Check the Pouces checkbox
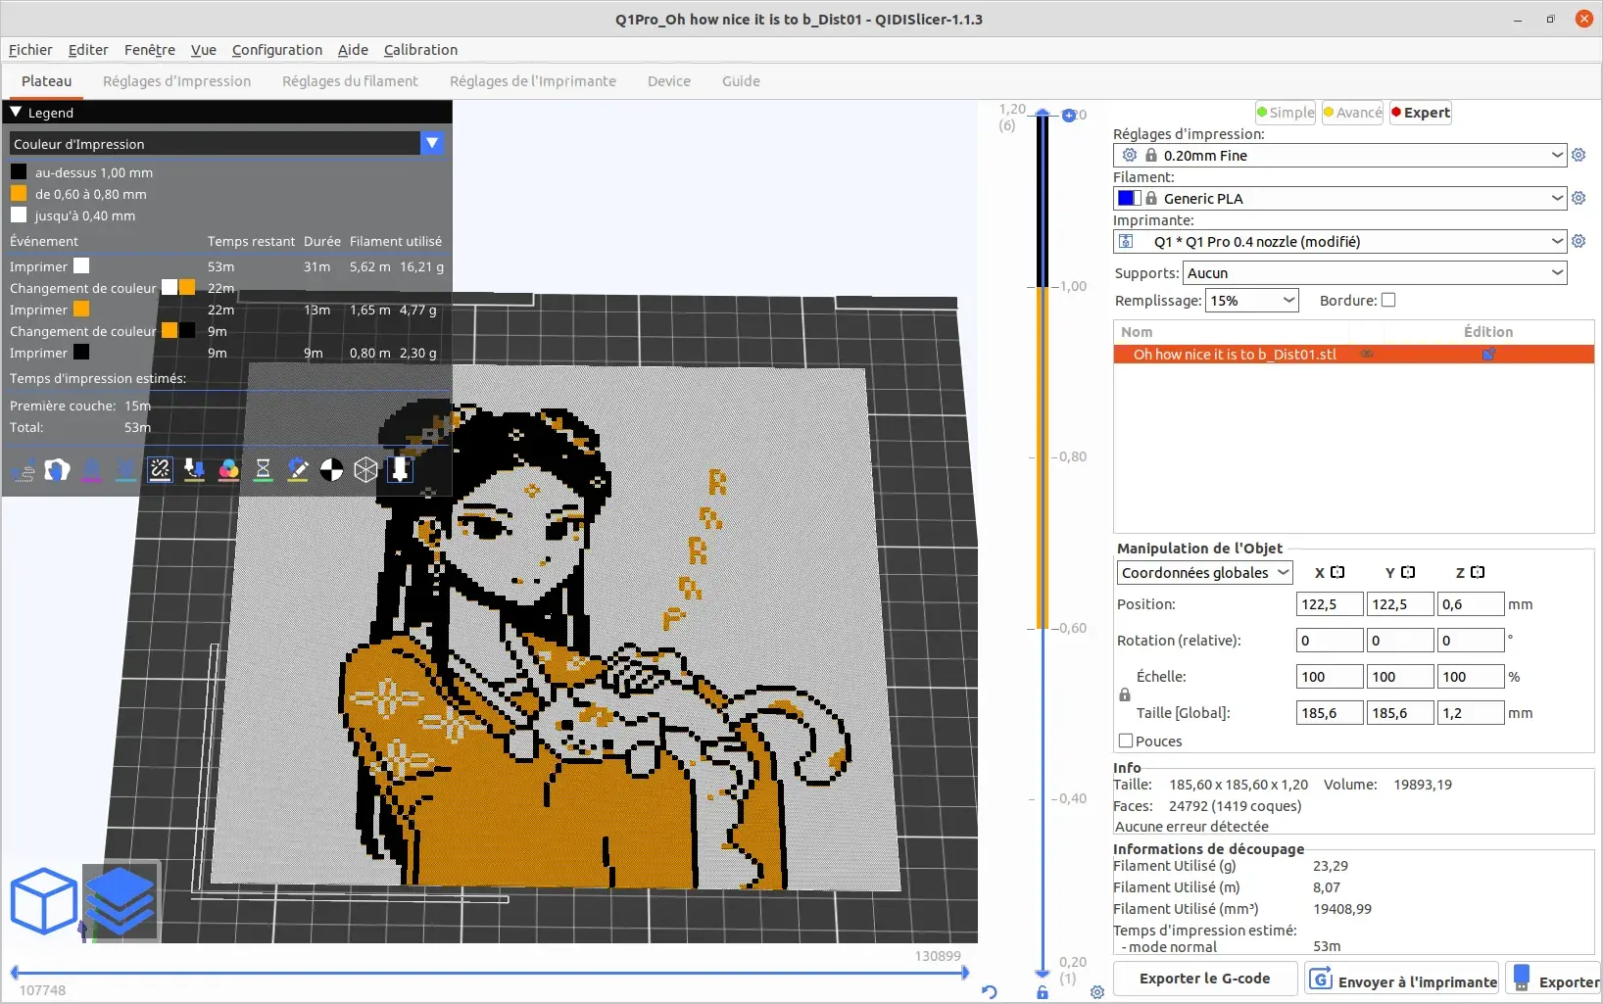This screenshot has height=1004, width=1603. (x=1126, y=741)
